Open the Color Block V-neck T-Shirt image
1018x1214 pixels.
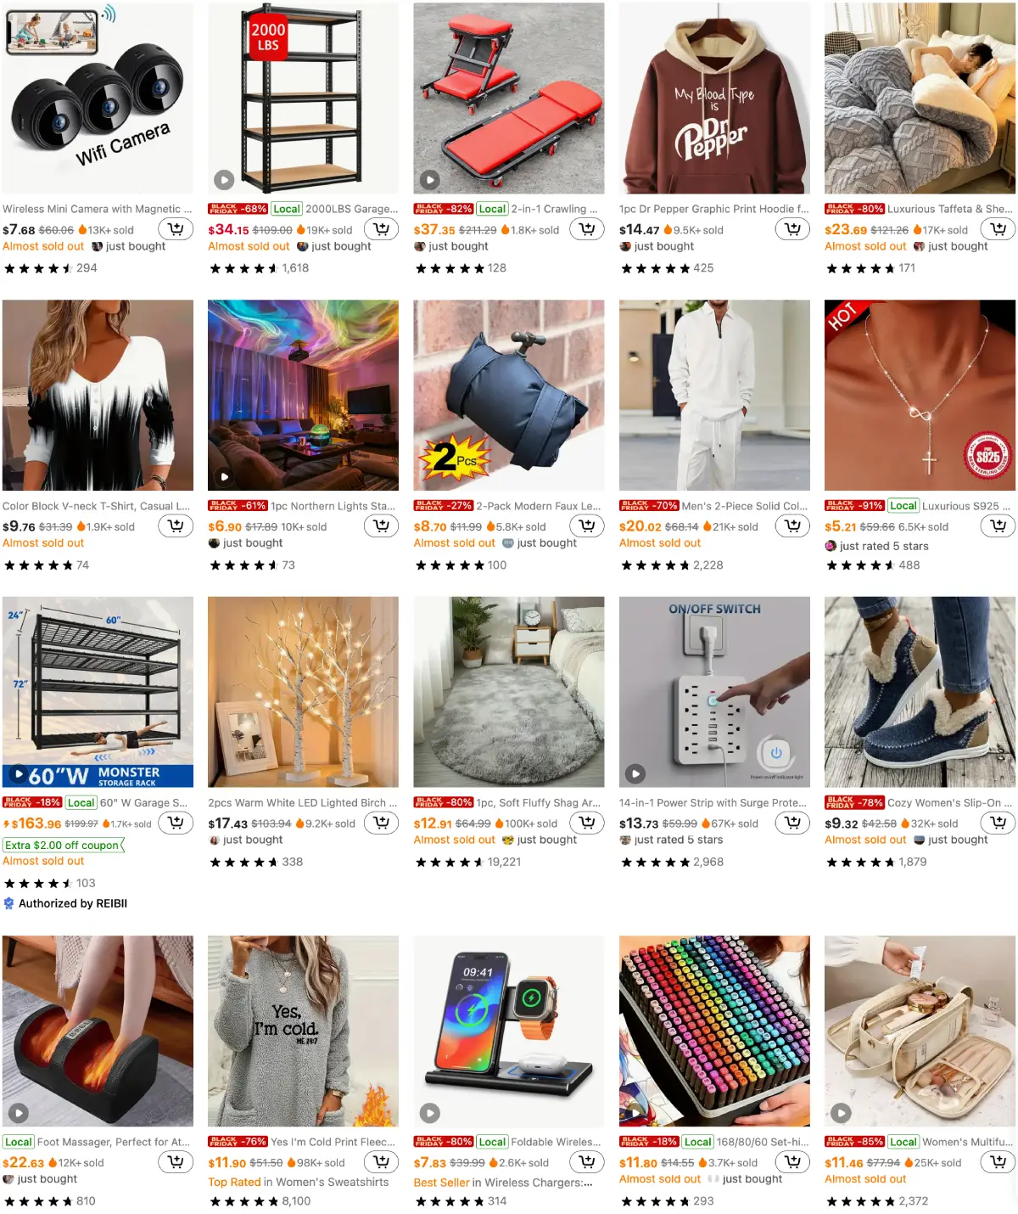coord(98,395)
